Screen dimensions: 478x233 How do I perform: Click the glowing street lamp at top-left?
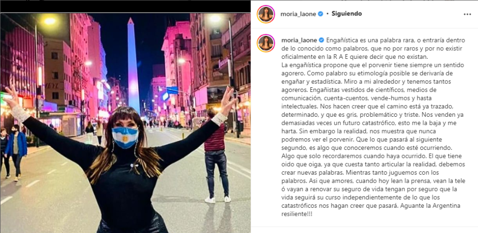[50, 21]
